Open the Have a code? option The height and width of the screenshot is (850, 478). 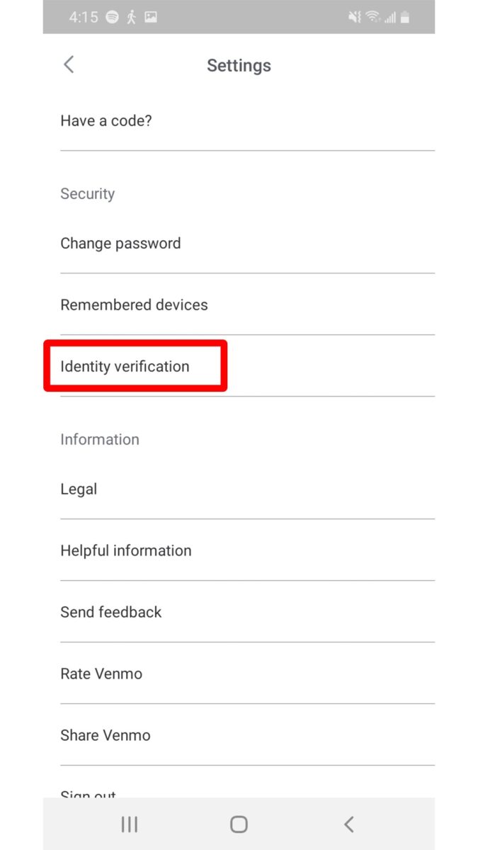click(247, 120)
